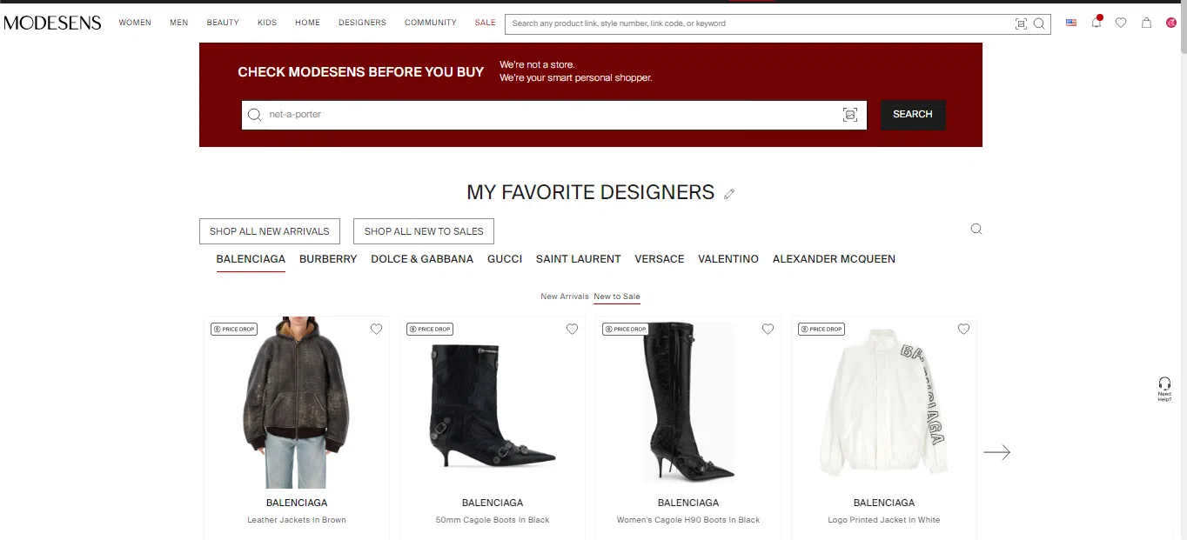1187x540 pixels.
Task: Click the designer search magnifier icon
Action: [x=976, y=229]
